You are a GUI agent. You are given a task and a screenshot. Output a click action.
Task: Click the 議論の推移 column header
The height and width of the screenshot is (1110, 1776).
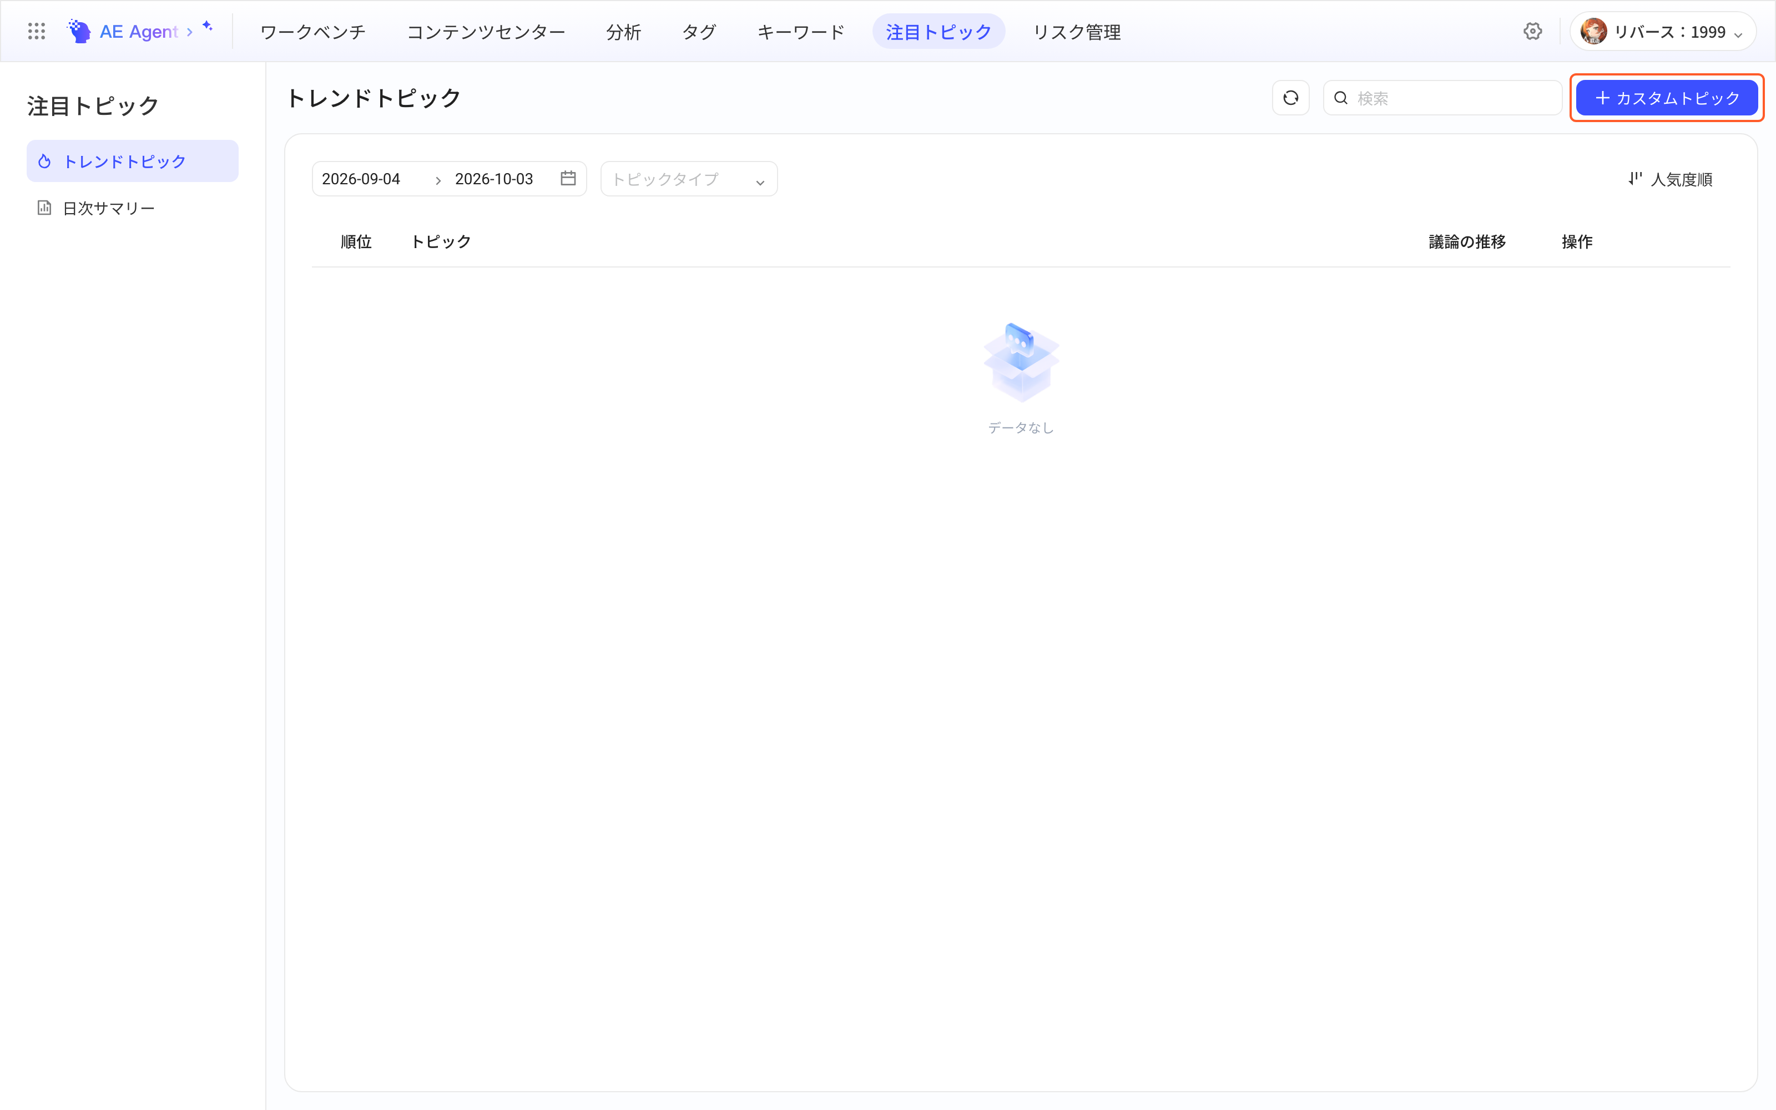[x=1467, y=241]
